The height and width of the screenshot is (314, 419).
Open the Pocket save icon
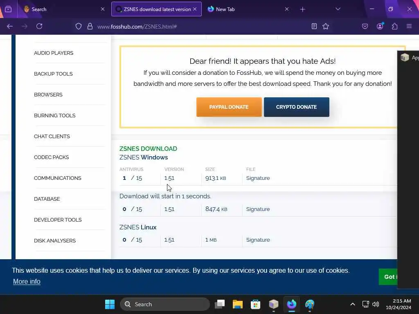coord(365,26)
